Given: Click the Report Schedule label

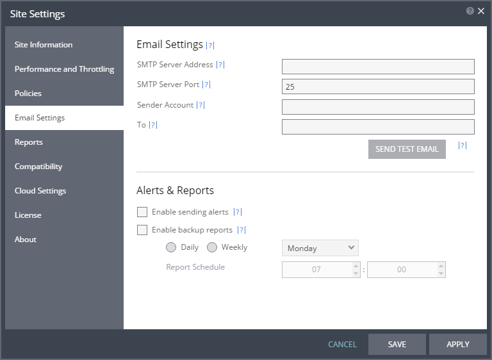Looking at the screenshot, I should click(195, 267).
